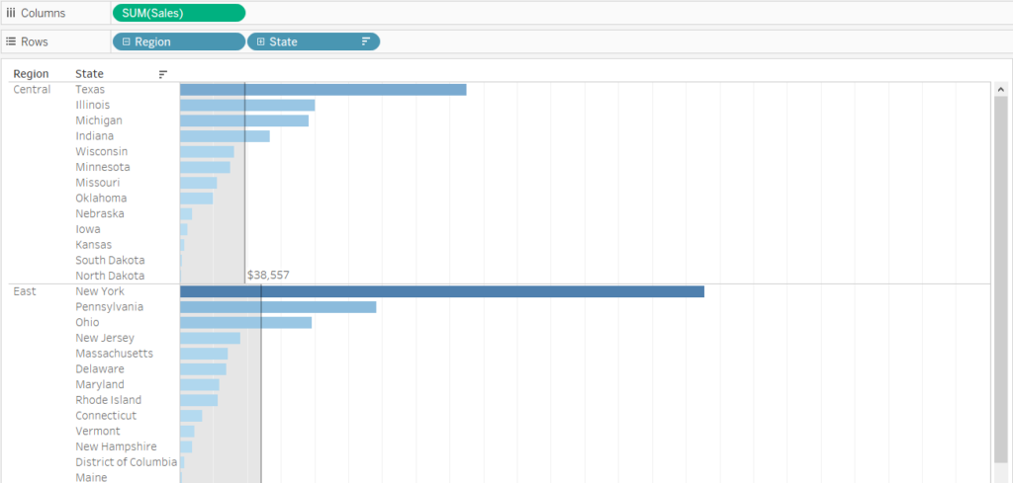Screen dimensions: 1013x483
Task: Select the Ohio state label
Action: [x=87, y=322]
